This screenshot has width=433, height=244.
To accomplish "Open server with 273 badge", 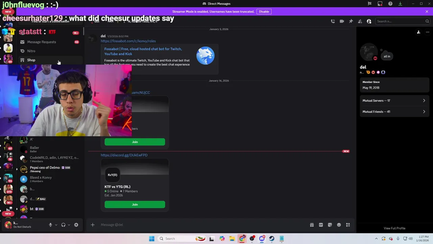I will point(8,188).
